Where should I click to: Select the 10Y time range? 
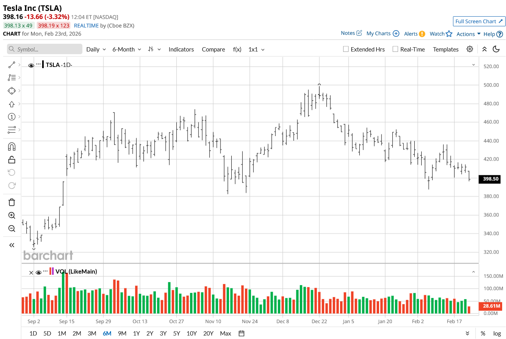pyautogui.click(x=191, y=333)
